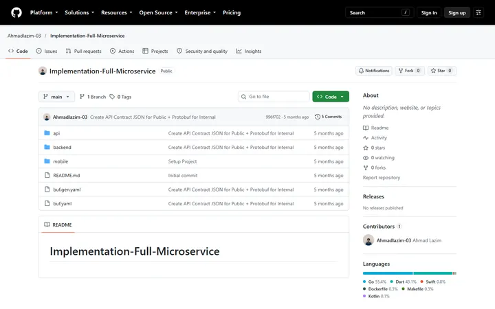The image size is (495, 309).
Task: Switch to the Issues tab
Action: click(47, 51)
